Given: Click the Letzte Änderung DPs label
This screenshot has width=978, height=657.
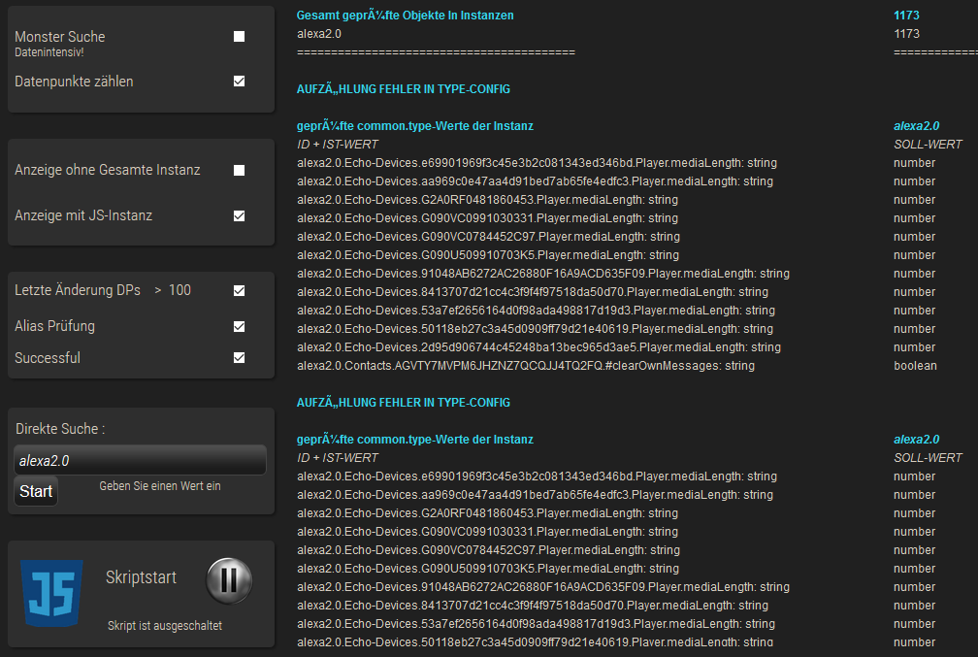Looking at the screenshot, I should tap(78, 290).
